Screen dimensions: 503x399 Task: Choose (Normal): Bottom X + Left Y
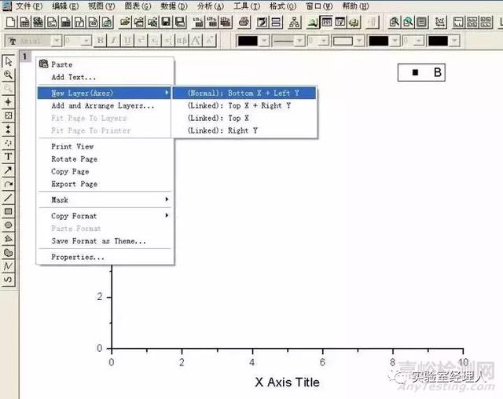point(244,93)
